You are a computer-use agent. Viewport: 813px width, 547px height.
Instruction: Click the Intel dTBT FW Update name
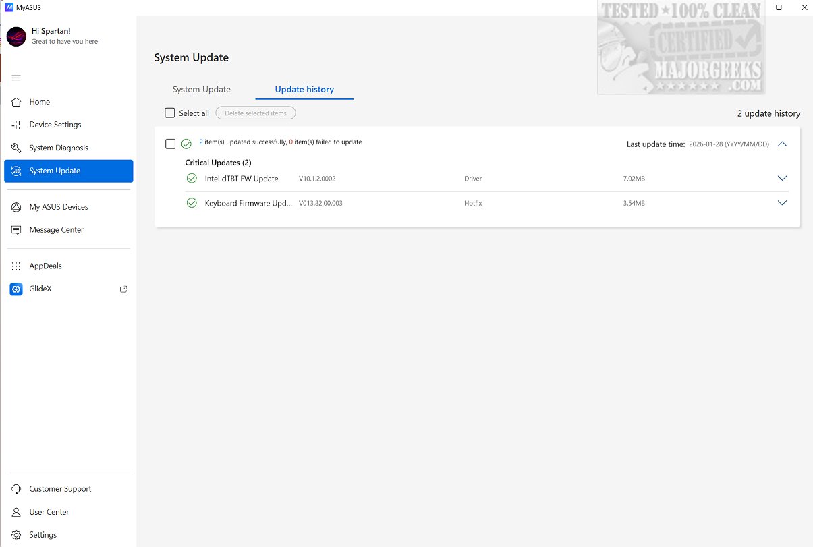pyautogui.click(x=242, y=179)
